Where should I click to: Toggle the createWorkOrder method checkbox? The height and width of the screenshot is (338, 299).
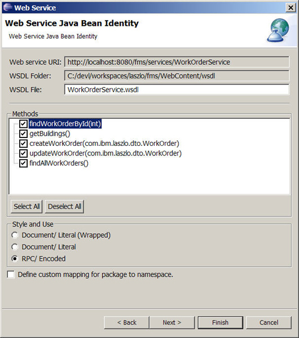23,143
